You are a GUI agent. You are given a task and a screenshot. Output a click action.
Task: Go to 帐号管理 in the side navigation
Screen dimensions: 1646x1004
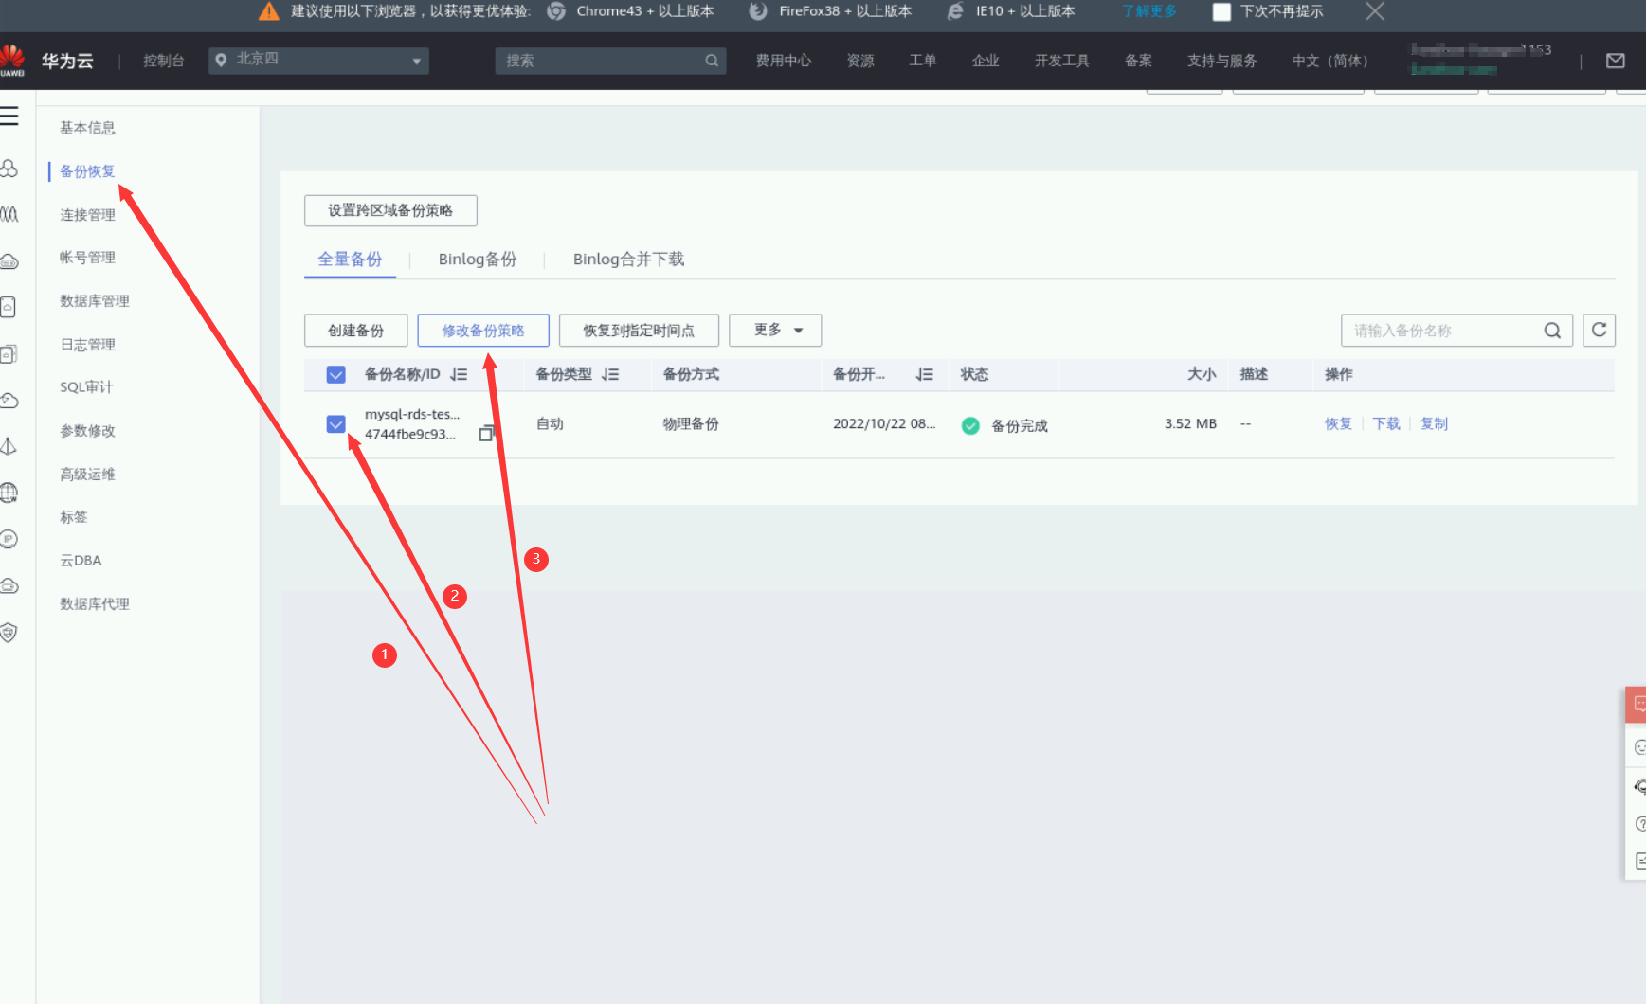coord(87,258)
